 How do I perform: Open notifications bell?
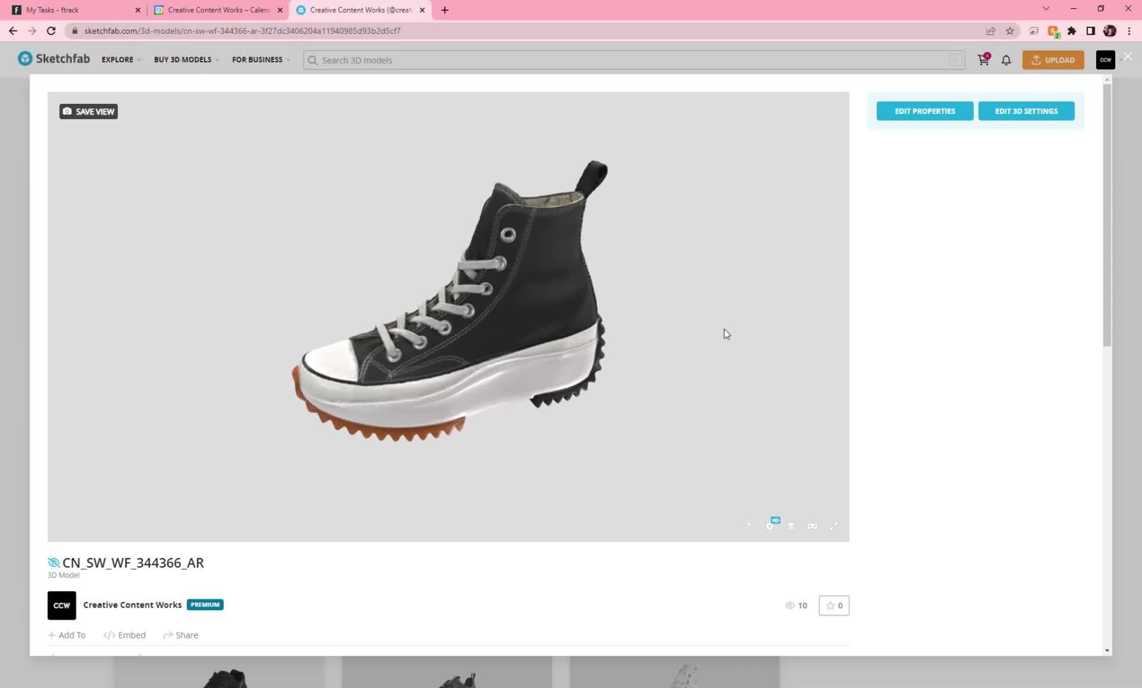pyautogui.click(x=1006, y=60)
